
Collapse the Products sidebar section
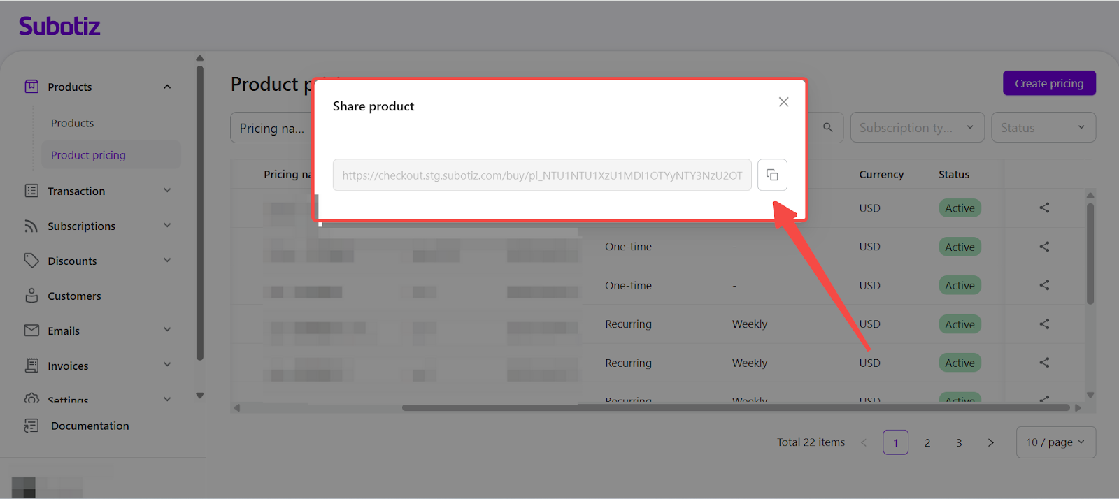coord(167,87)
